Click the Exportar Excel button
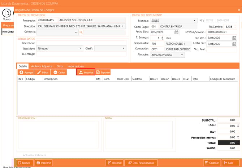Image resolution: width=242 pixels, height=168 pixels. coord(103,72)
